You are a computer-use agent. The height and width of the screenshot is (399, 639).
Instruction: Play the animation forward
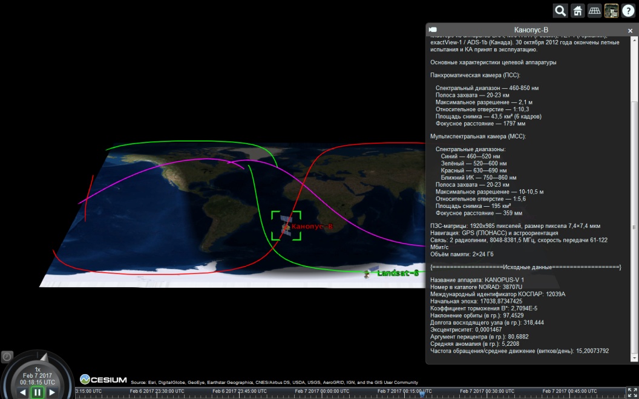point(52,392)
